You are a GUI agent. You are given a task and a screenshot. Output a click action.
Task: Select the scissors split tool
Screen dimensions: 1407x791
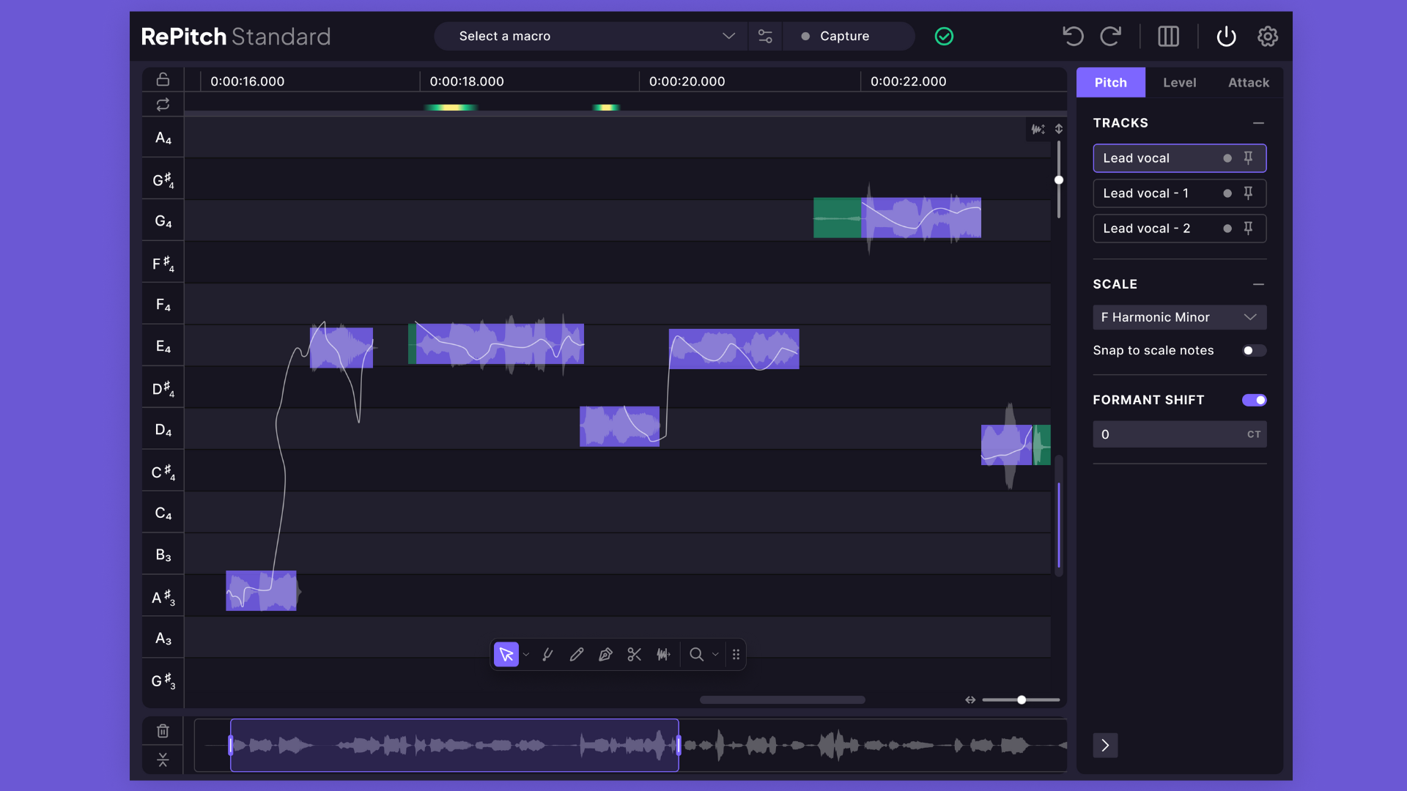click(635, 654)
